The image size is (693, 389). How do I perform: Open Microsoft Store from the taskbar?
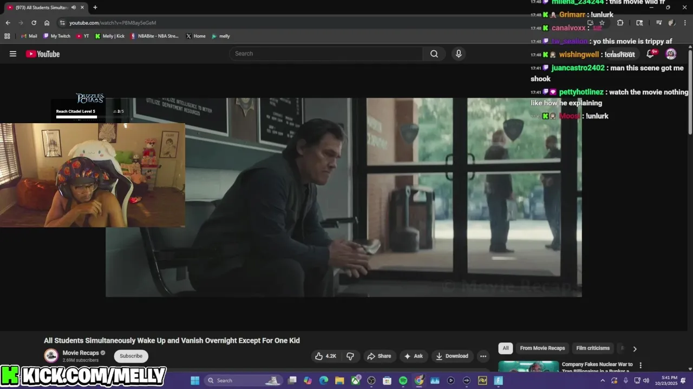[387, 380]
